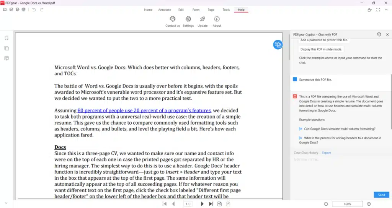Go to the next page
The width and height of the screenshot is (392, 208).
click(202, 204)
